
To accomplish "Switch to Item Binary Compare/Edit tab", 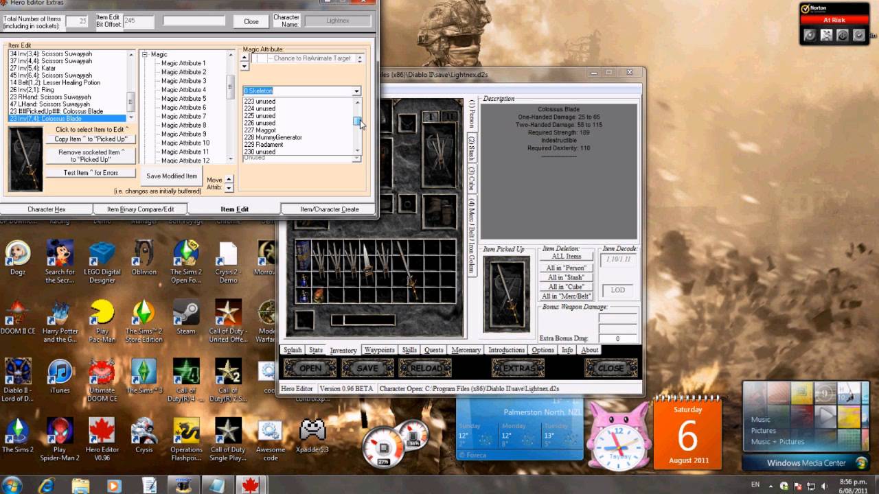I will (140, 209).
